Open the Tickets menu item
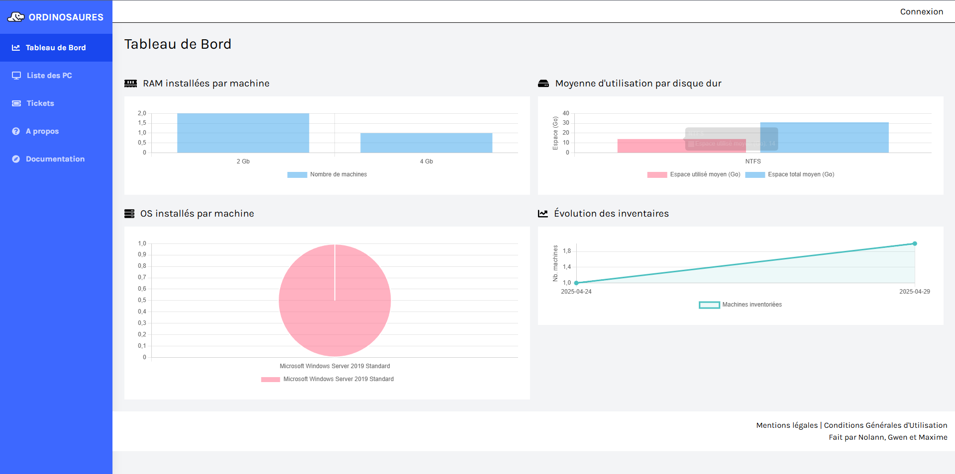Image resolution: width=955 pixels, height=474 pixels. [40, 103]
